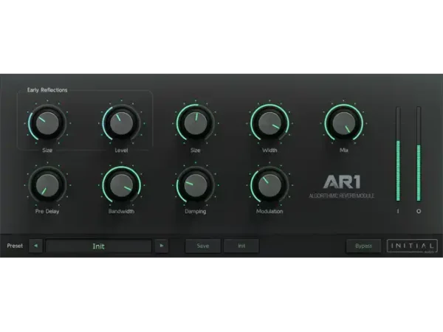Save the current preset
Screen dimensions: 443x332
pyautogui.click(x=202, y=246)
